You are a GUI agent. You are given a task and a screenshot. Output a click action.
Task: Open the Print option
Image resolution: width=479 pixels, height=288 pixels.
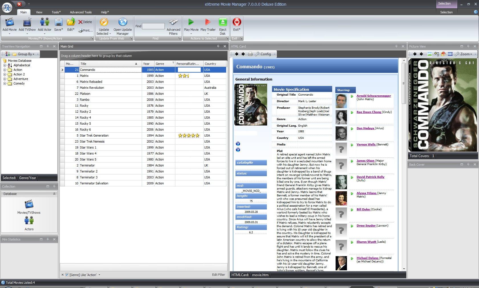[x=86, y=30]
